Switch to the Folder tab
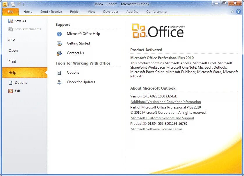 click(75, 12)
